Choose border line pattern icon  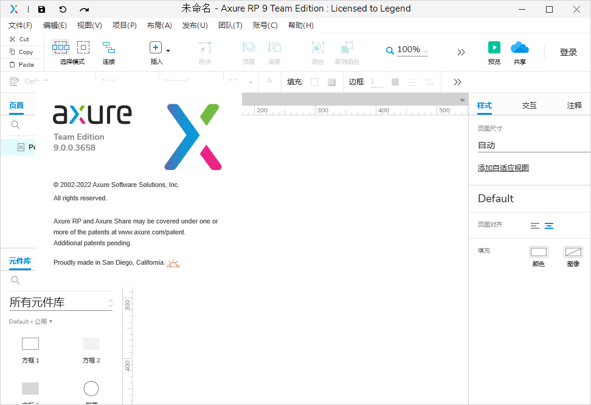click(412, 82)
